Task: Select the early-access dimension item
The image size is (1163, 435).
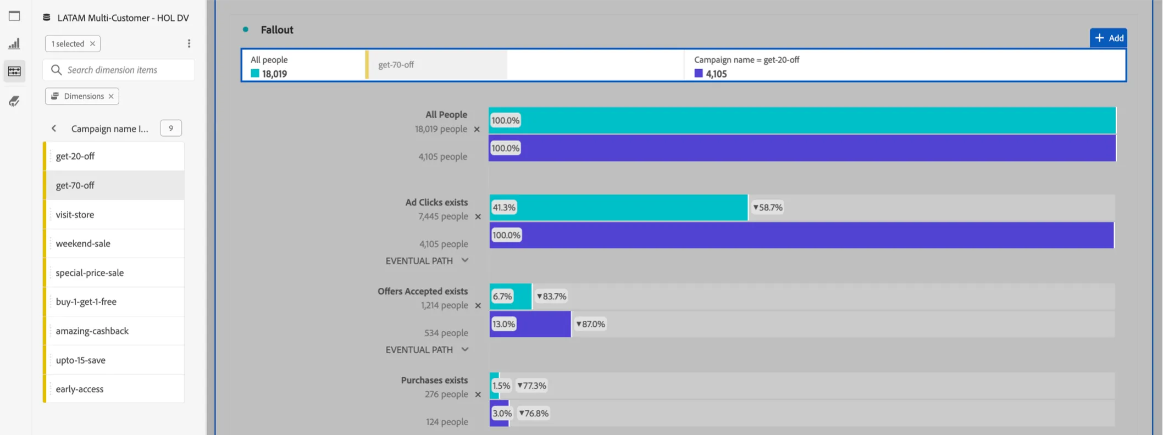Action: (114, 389)
